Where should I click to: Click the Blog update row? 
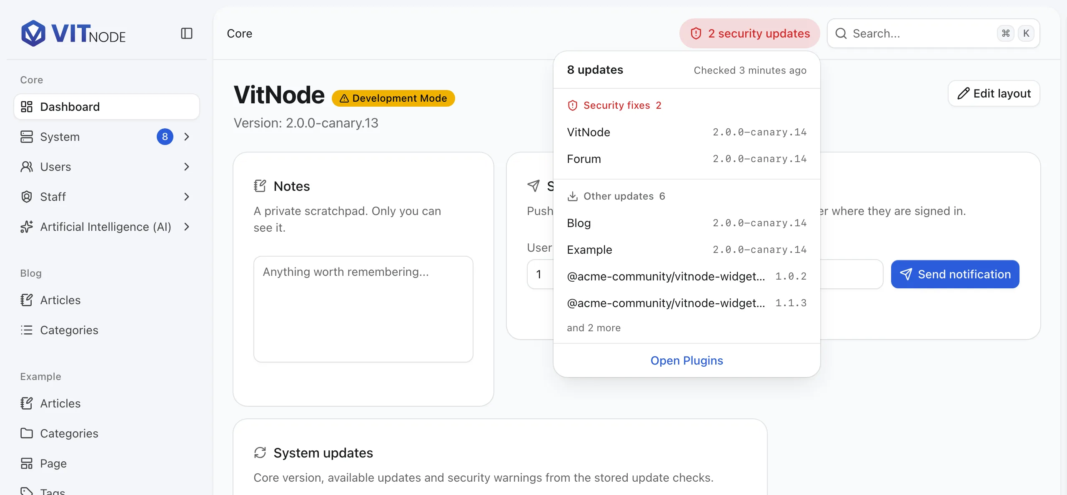687,223
